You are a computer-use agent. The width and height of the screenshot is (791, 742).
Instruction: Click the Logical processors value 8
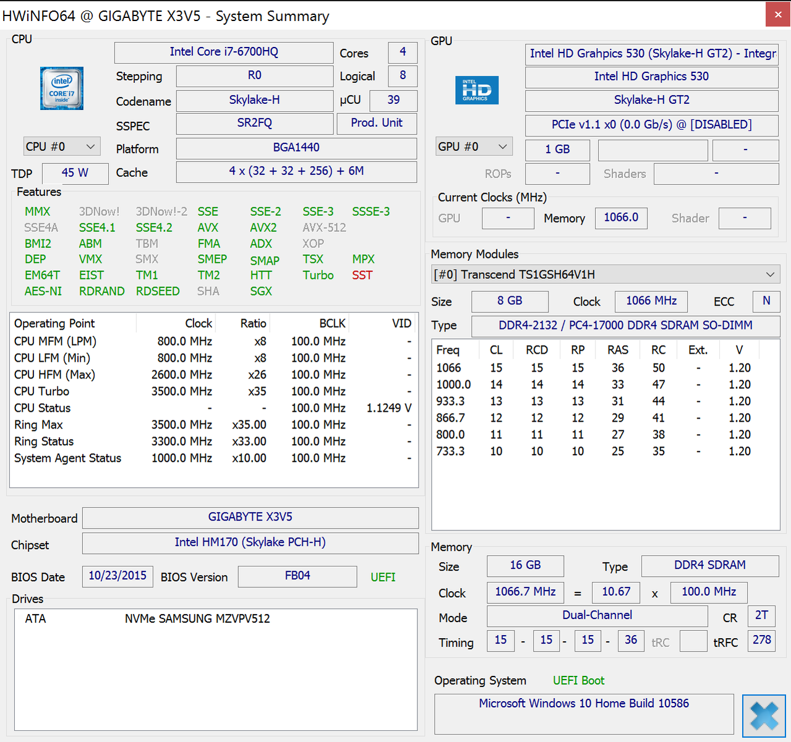[x=403, y=75]
